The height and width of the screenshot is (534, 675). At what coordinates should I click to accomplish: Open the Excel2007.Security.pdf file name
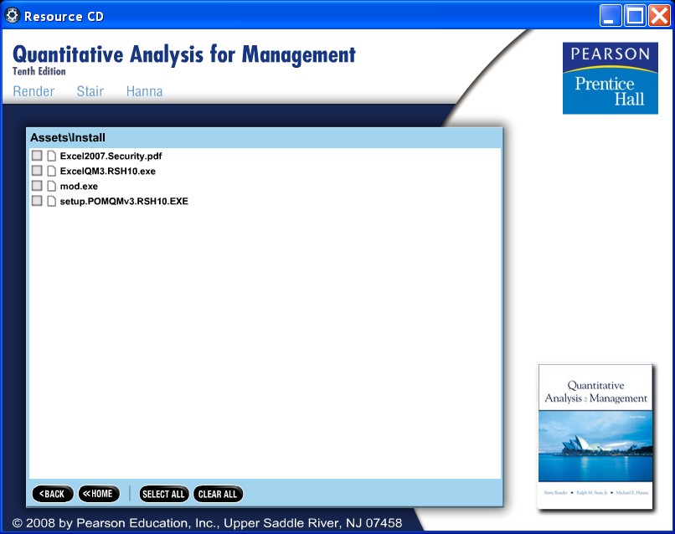111,157
